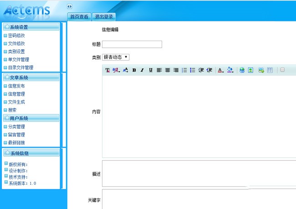
Task: Open 类别设置 link
Action: click(16, 52)
